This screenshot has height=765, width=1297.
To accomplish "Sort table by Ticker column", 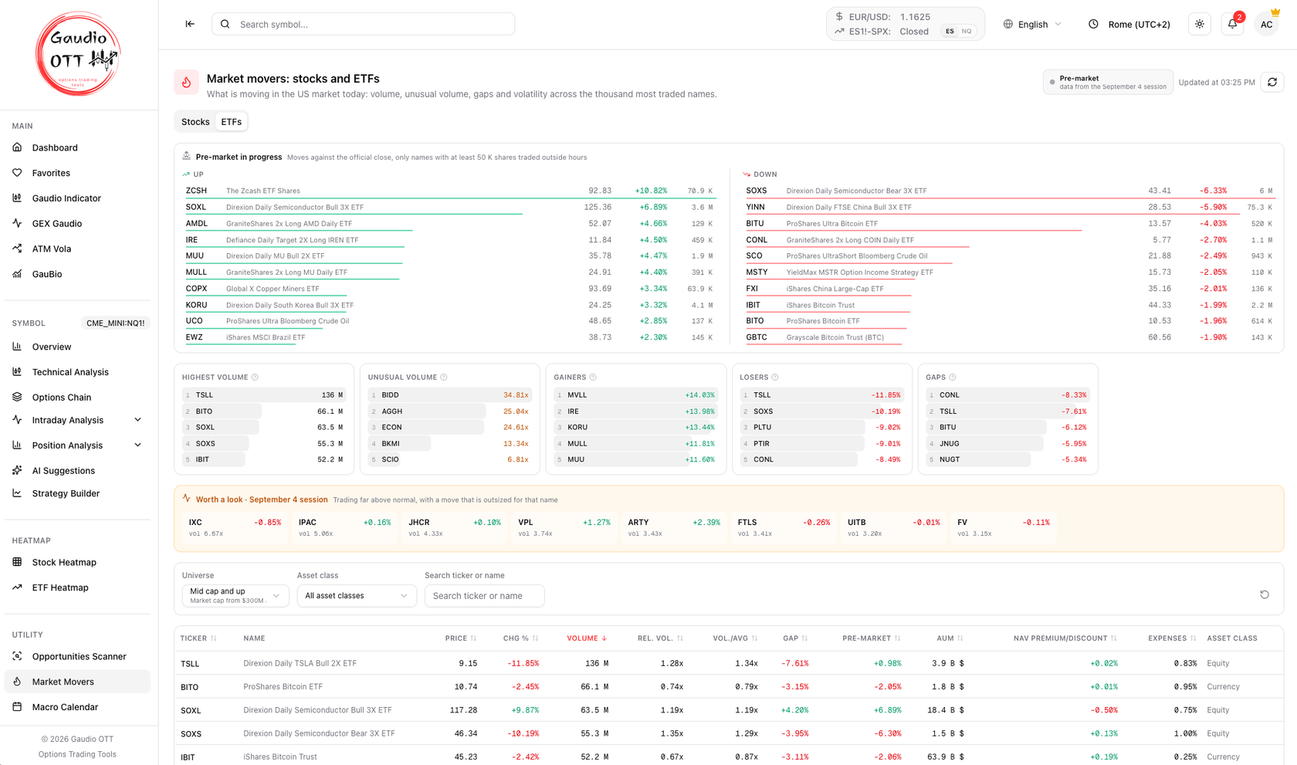I will [198, 638].
